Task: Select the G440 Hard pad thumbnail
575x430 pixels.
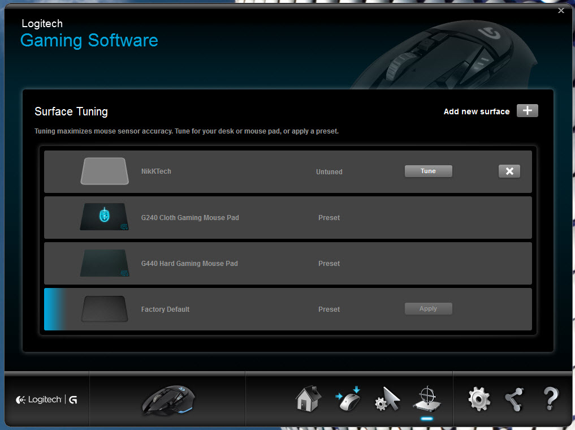Action: [x=105, y=263]
